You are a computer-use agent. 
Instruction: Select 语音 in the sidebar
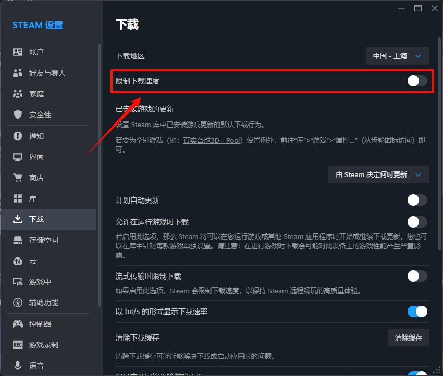point(48,366)
